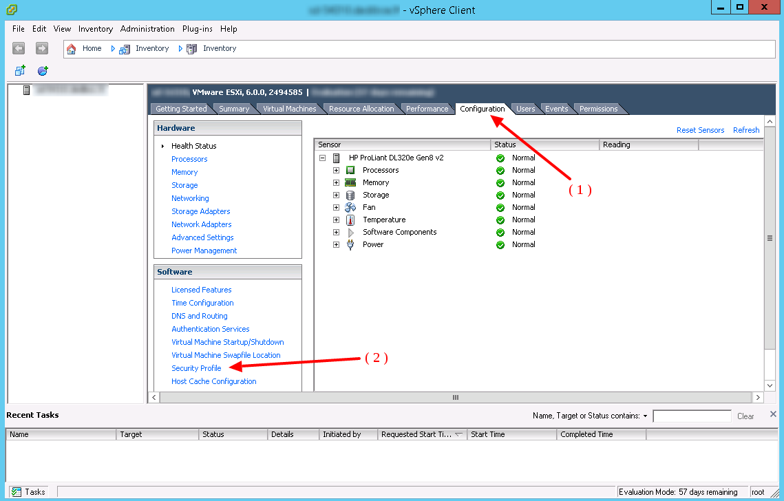Click the Home icon in breadcrumb bar
Viewport: 784px width, 501px height.
72,49
